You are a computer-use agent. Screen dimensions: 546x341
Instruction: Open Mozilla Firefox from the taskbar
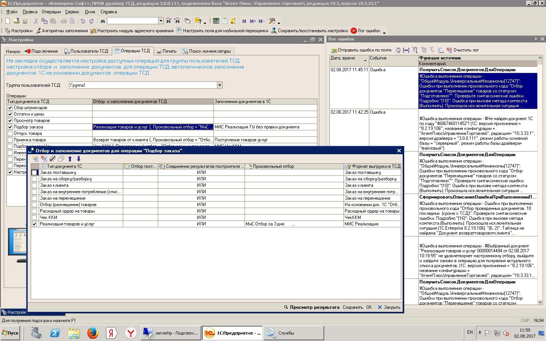point(93,333)
